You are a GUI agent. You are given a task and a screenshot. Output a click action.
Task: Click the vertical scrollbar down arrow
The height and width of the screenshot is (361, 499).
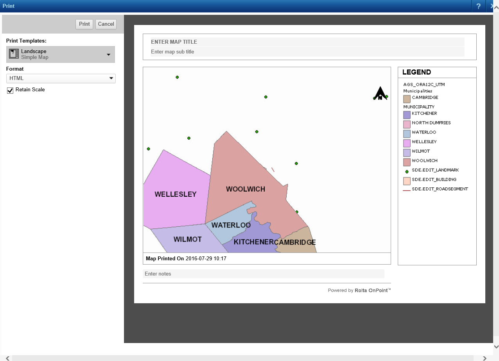pos(496,347)
